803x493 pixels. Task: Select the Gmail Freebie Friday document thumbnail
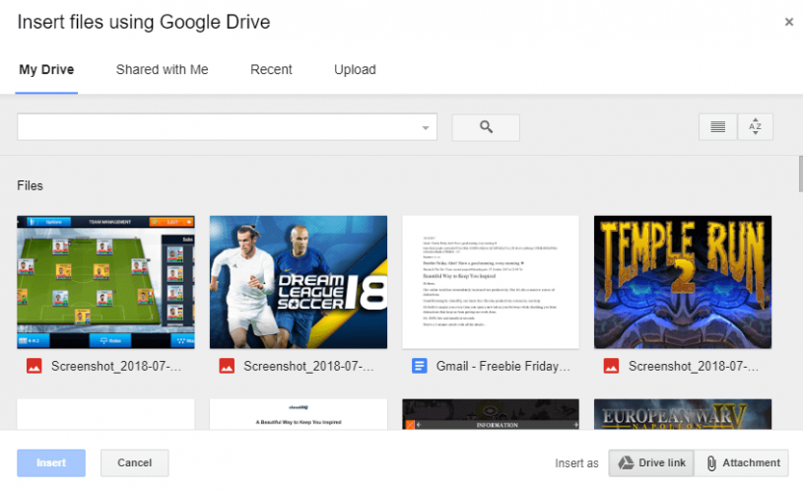click(x=491, y=282)
